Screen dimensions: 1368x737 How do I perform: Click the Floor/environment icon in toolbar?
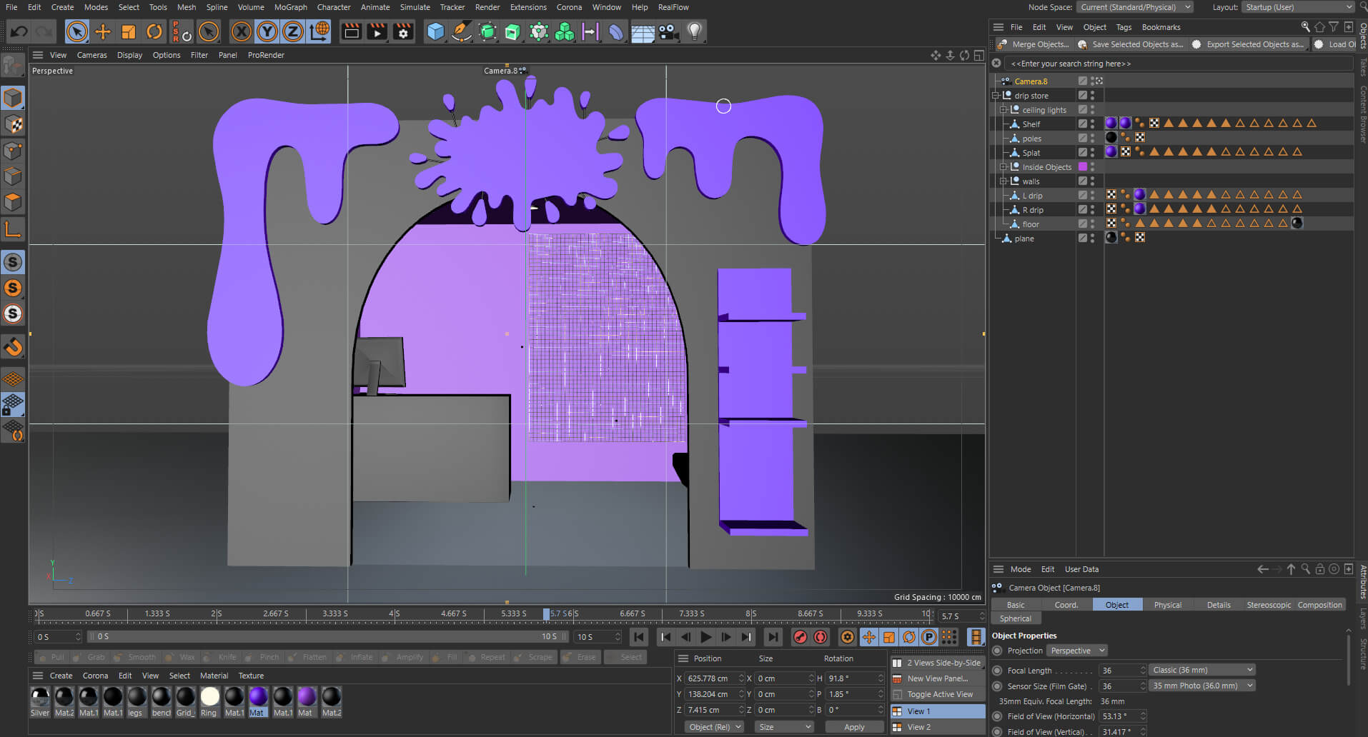click(x=643, y=31)
